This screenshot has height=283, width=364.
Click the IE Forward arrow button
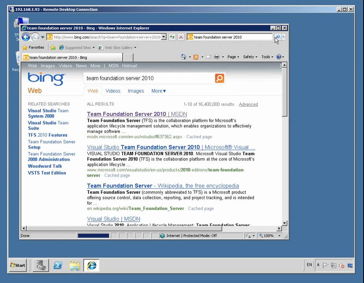coord(35,37)
